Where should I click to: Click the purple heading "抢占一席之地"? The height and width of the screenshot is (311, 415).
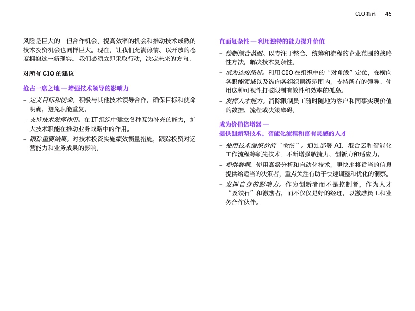coord(76,88)
